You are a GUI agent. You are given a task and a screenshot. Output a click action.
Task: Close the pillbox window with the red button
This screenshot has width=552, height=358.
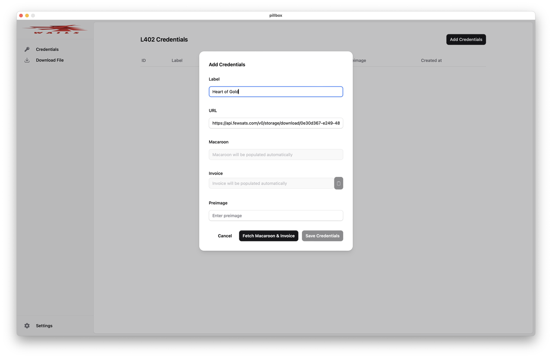pyautogui.click(x=21, y=15)
